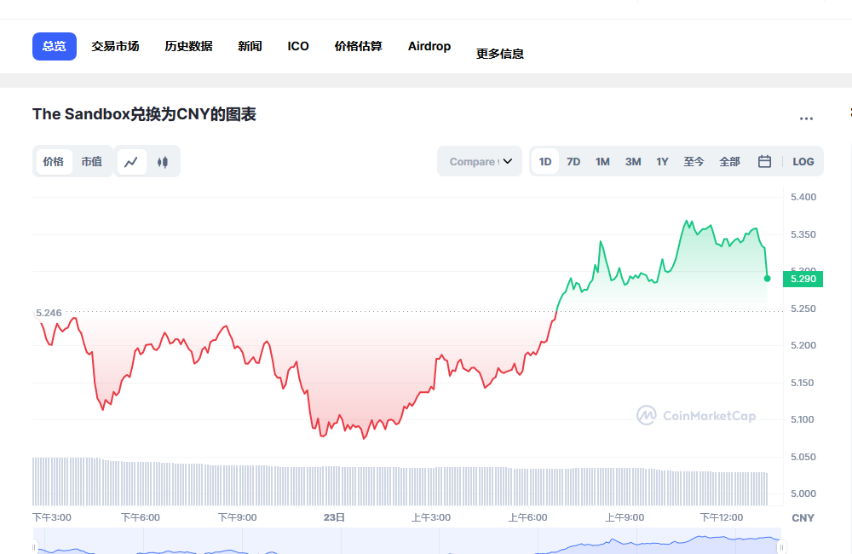Click the green current price dot on chart
852x554 pixels.
768,279
